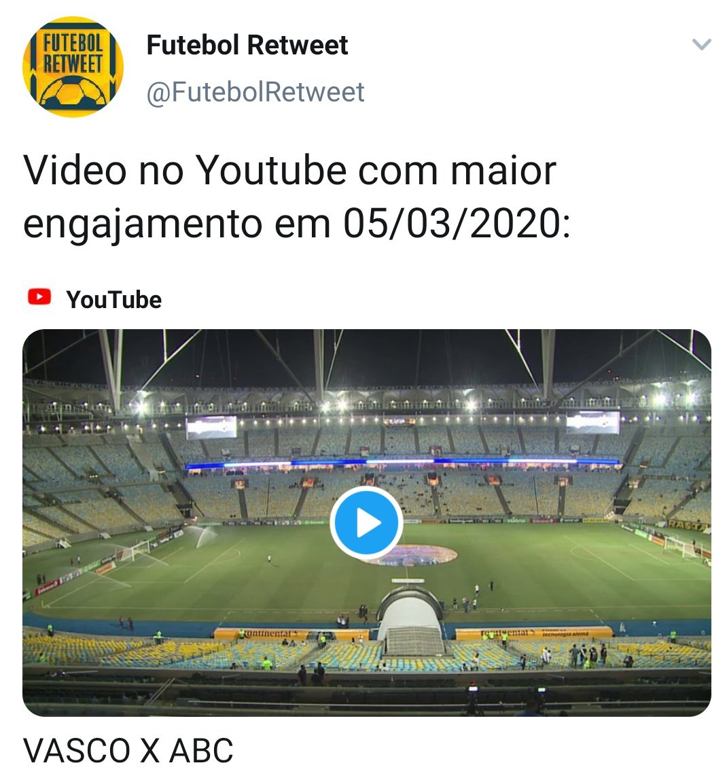This screenshot has height=778, width=727.
Task: Click the left Continental advertising board
Action: [291, 634]
